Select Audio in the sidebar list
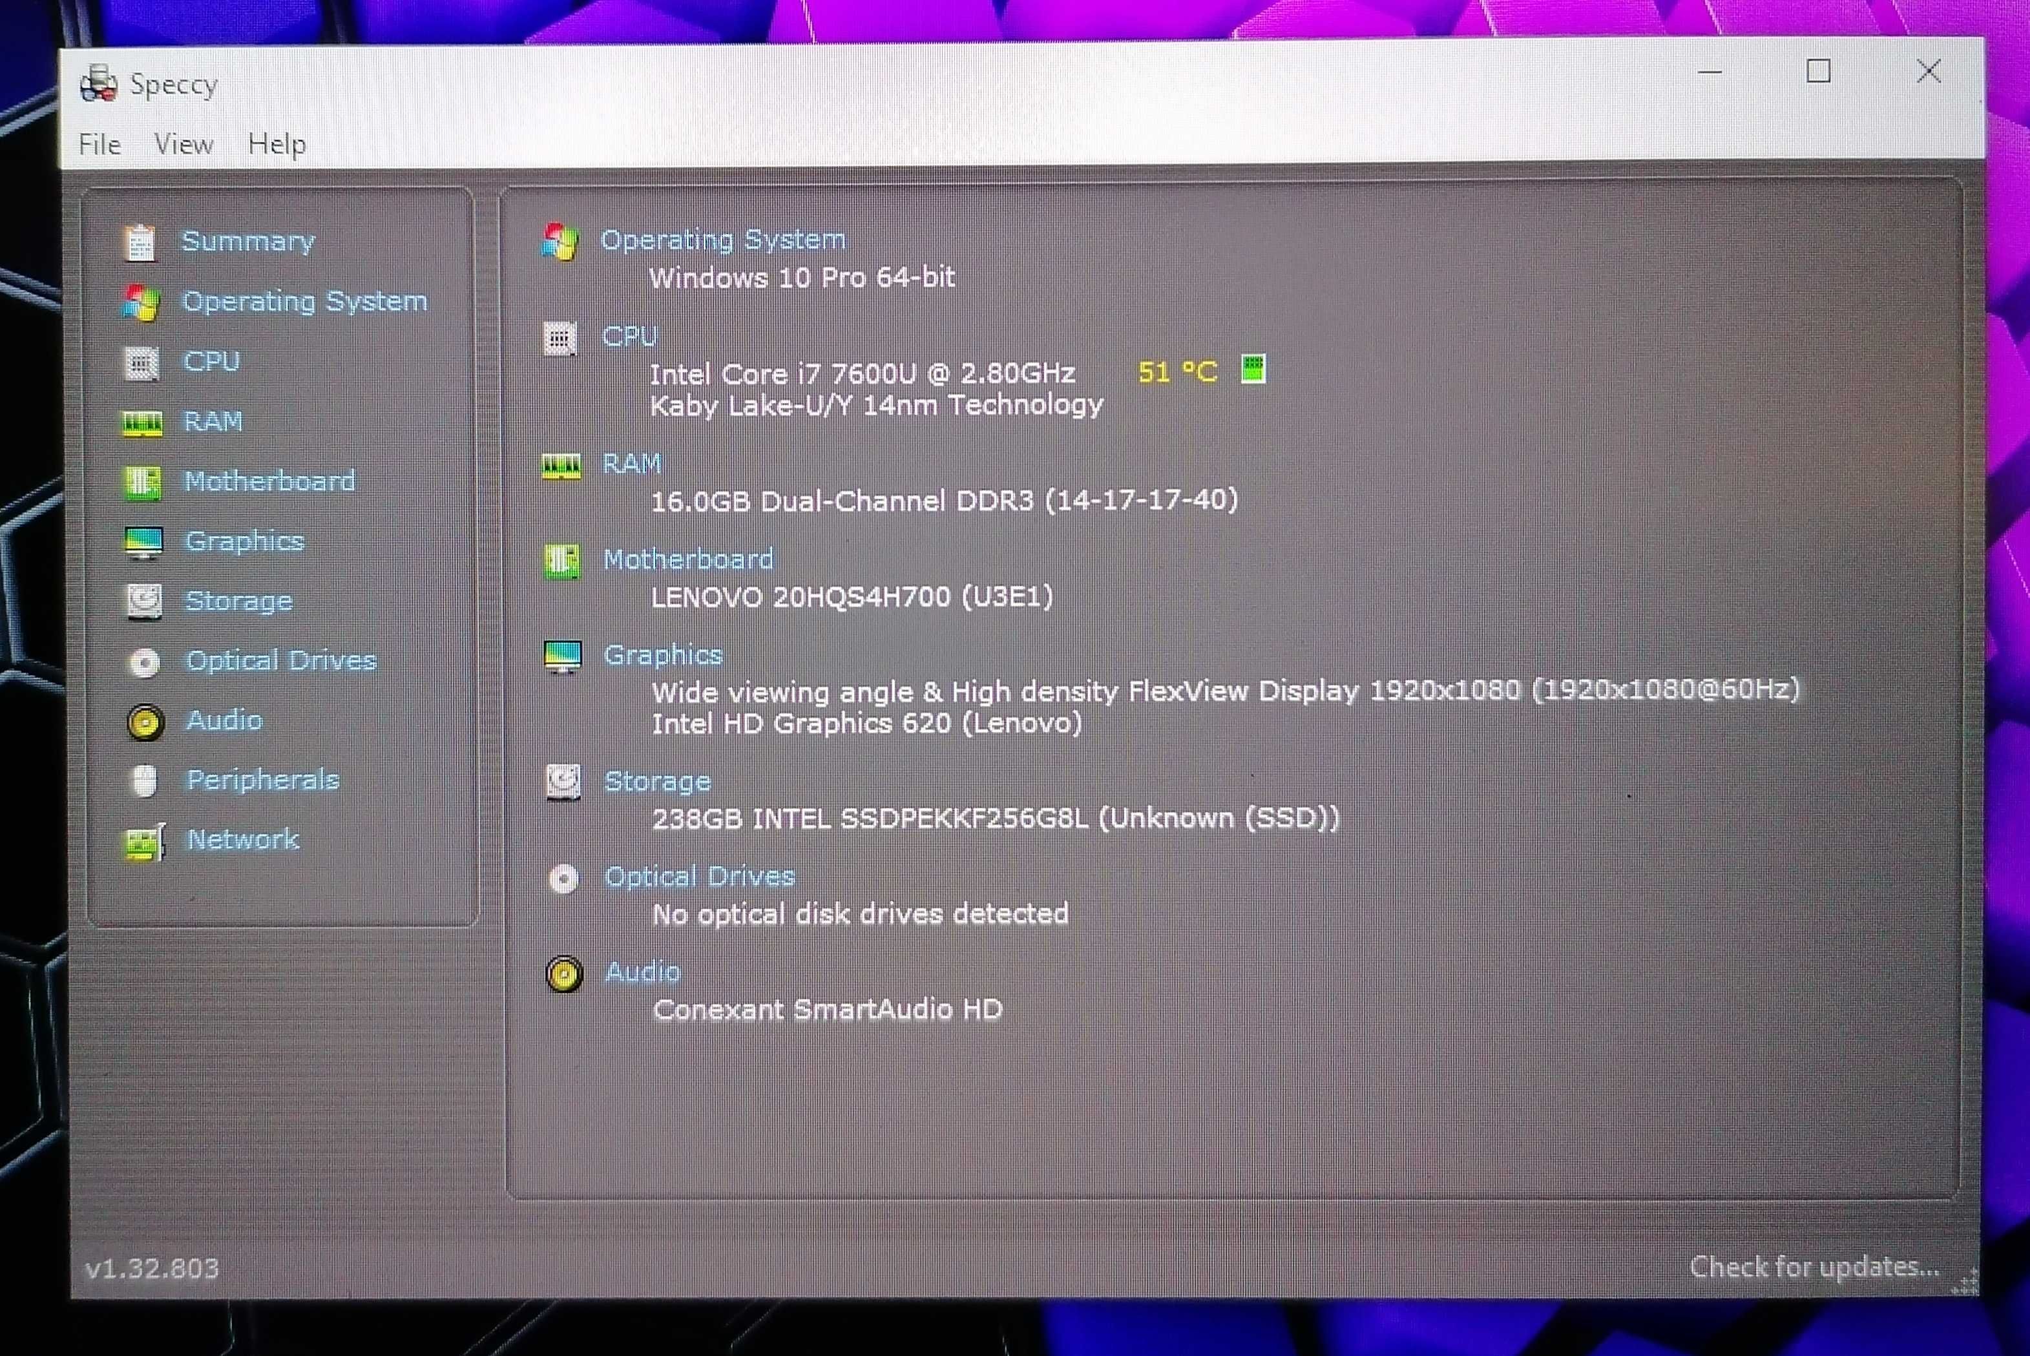The width and height of the screenshot is (2030, 1356). pos(224,720)
